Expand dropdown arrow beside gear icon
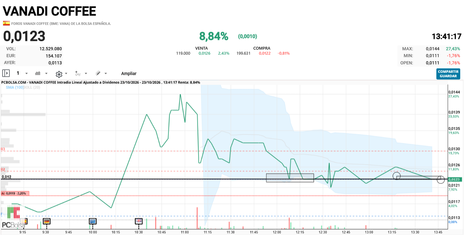Viewport: 464px width, 235px height. click(66, 73)
